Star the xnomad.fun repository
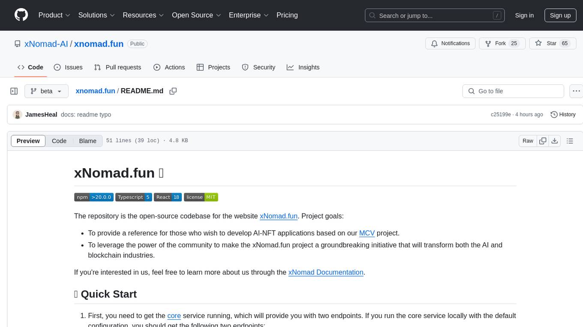The width and height of the screenshot is (583, 327). click(x=553, y=44)
